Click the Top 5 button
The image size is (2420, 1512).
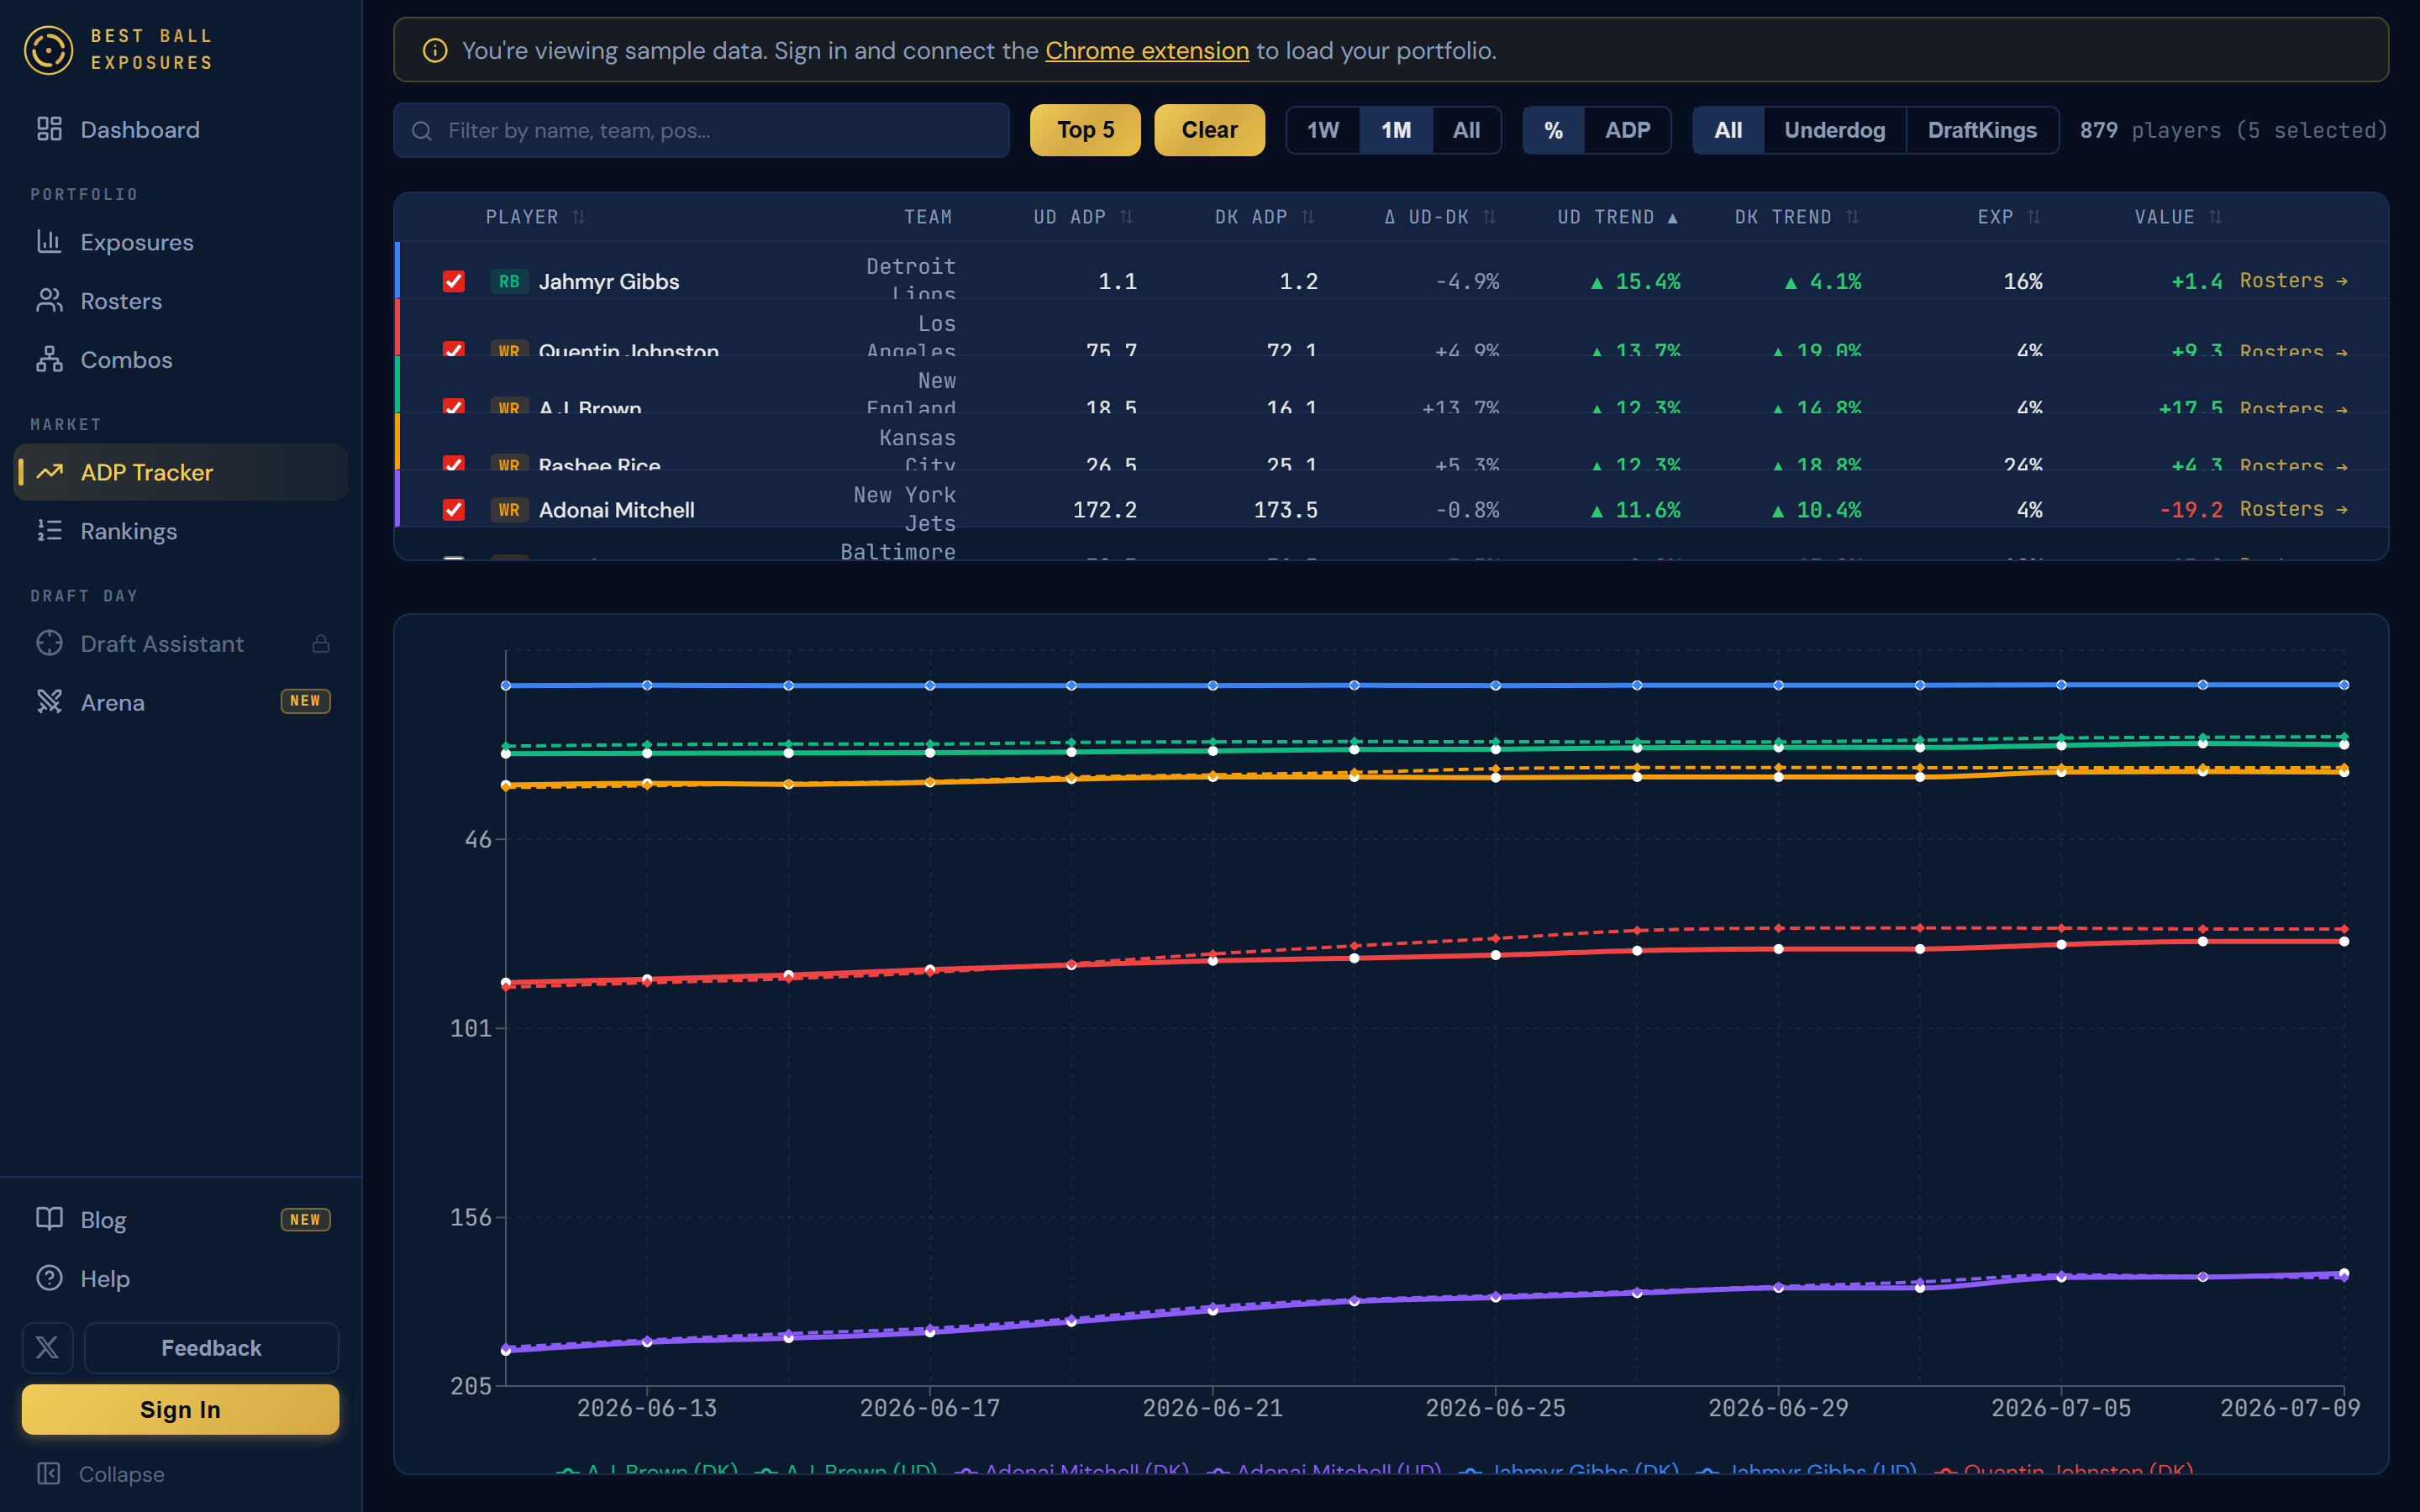1085,130
